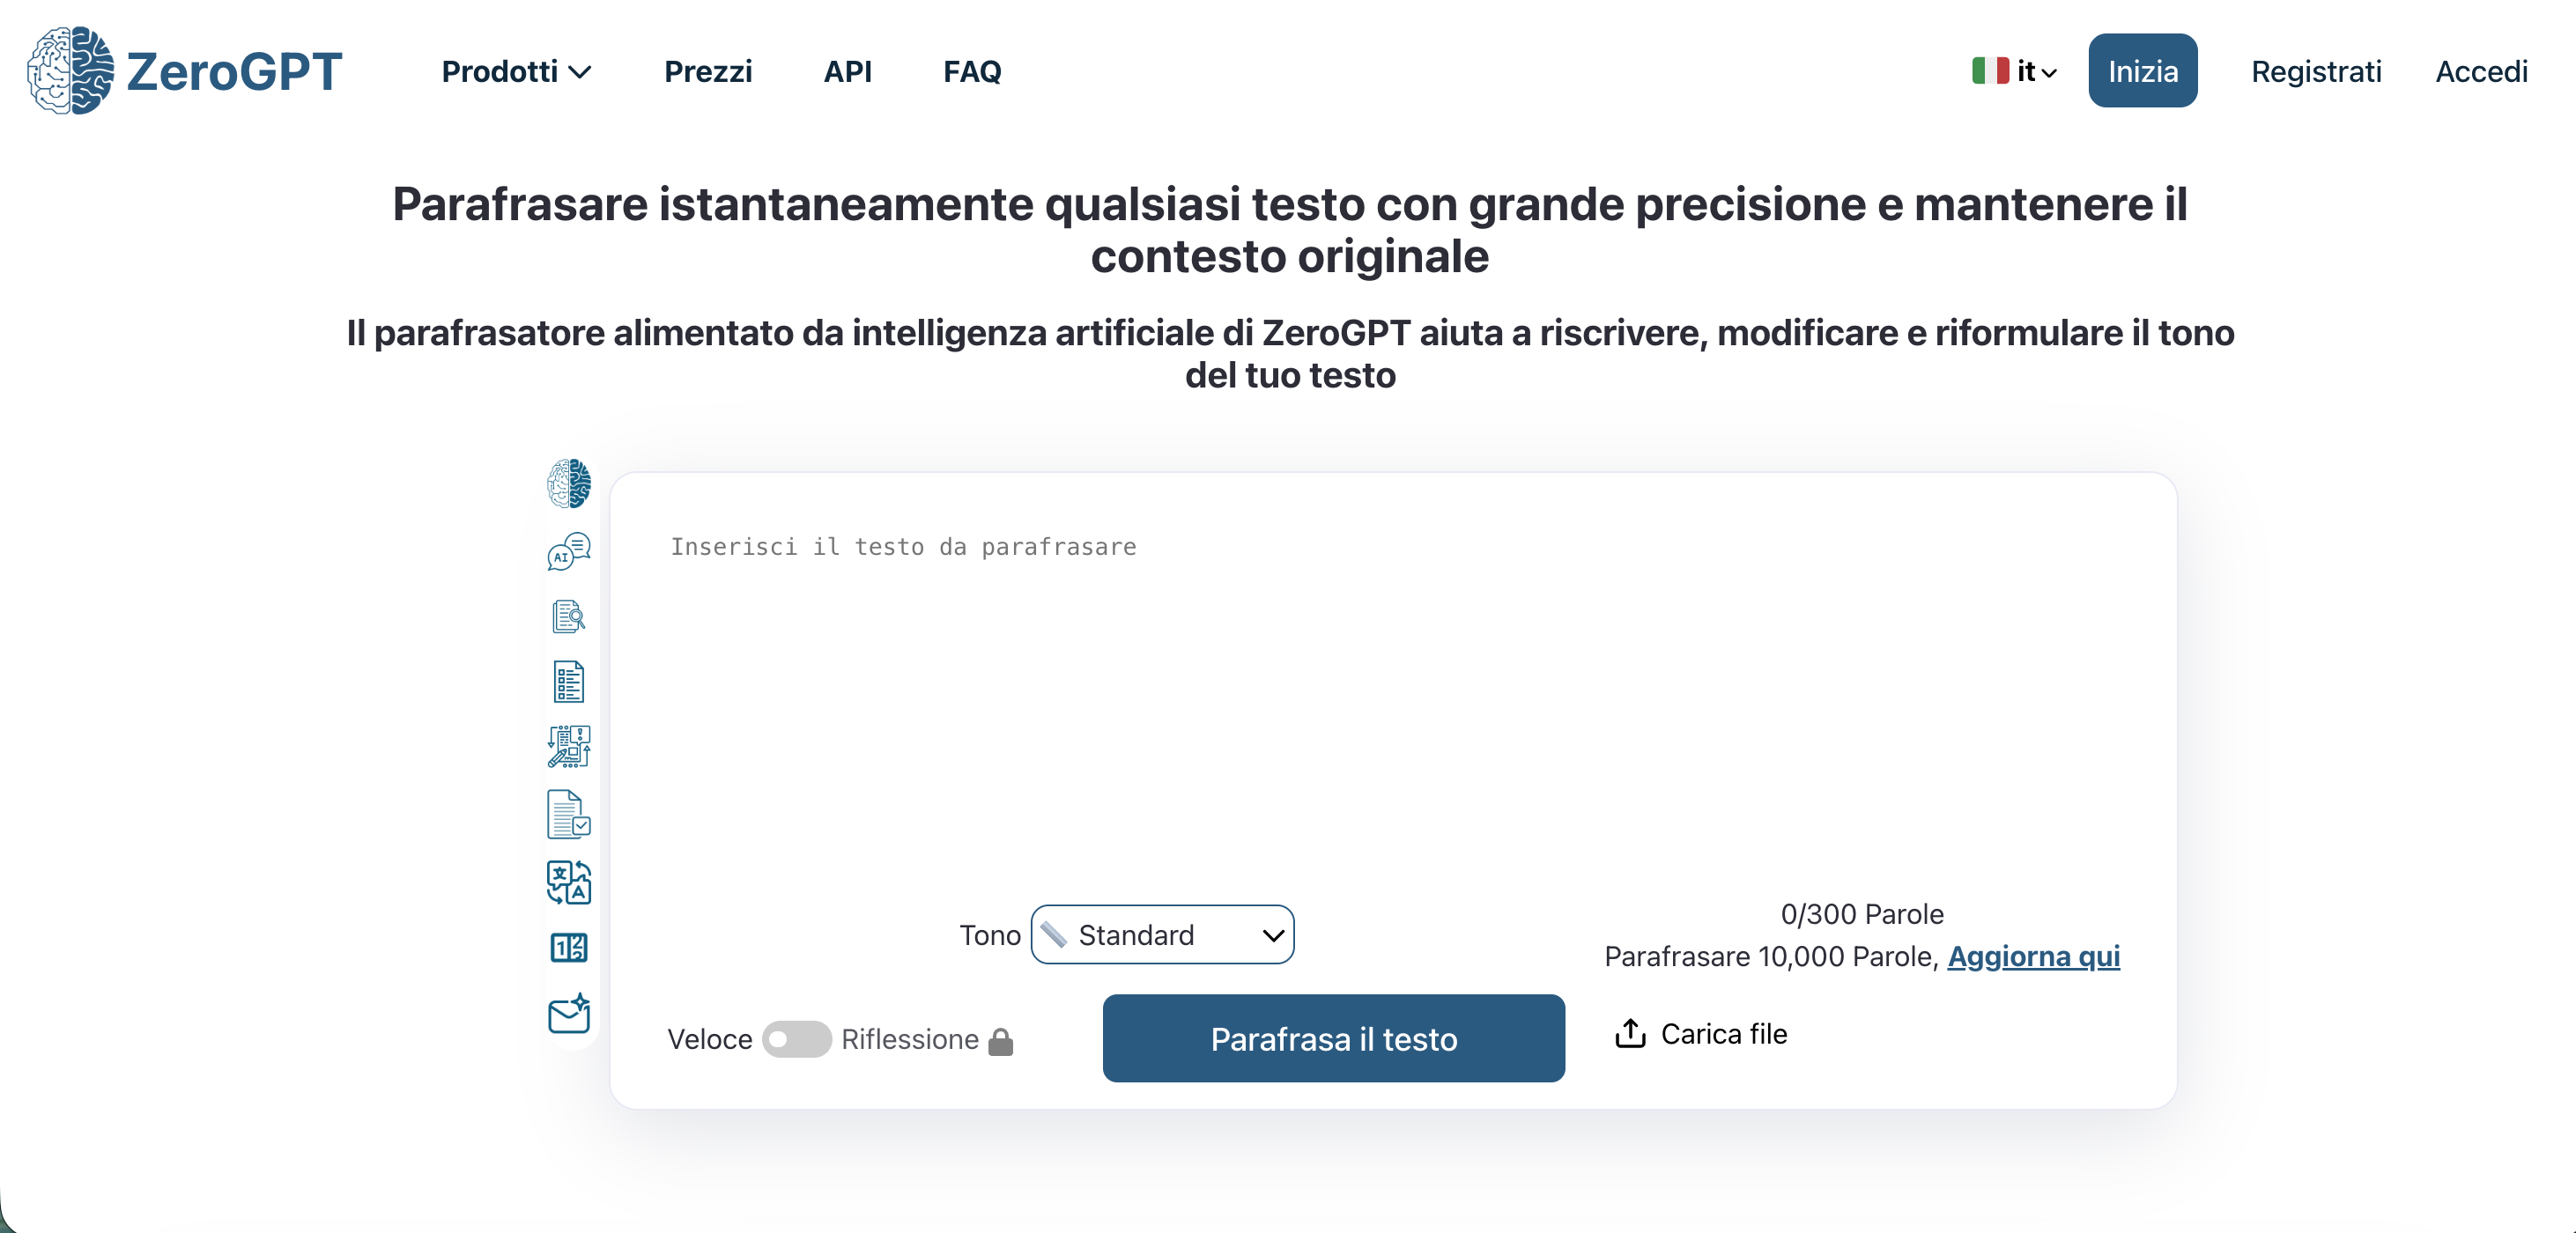
Task: Expand the Prodotti menu
Action: pos(516,71)
